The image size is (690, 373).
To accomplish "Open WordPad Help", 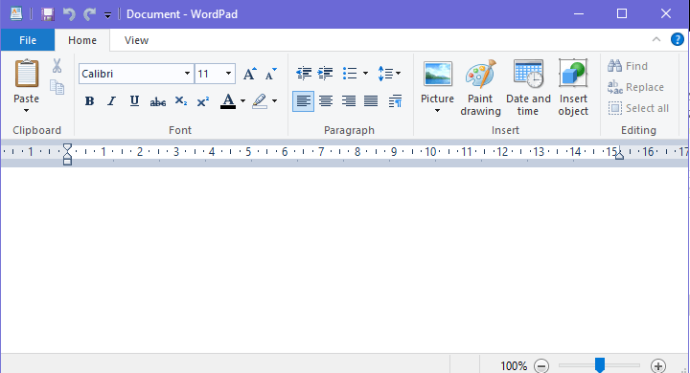I will click(x=678, y=39).
